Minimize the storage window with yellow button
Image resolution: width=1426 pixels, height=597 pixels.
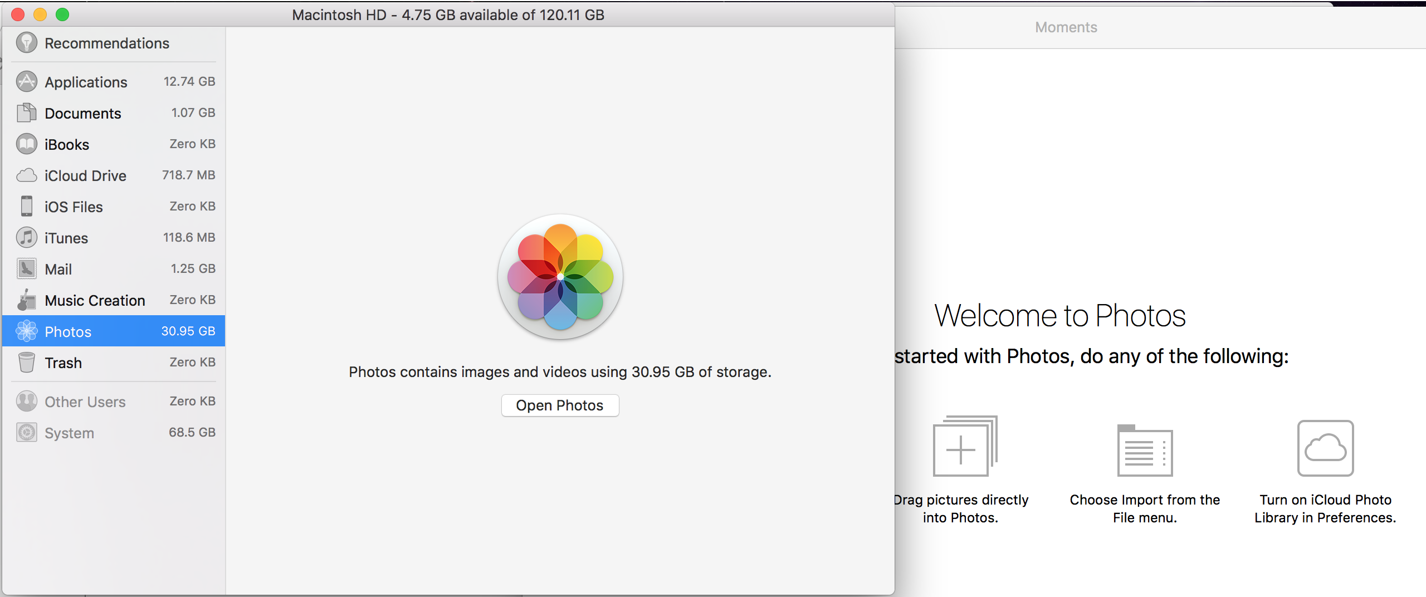[40, 14]
